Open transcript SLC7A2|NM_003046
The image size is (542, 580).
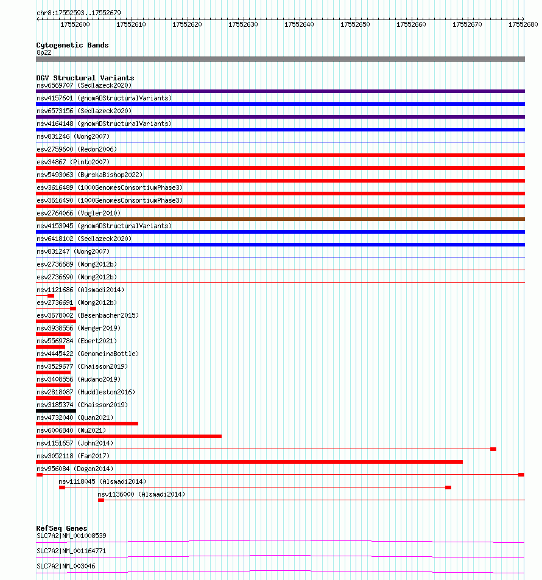[66, 566]
